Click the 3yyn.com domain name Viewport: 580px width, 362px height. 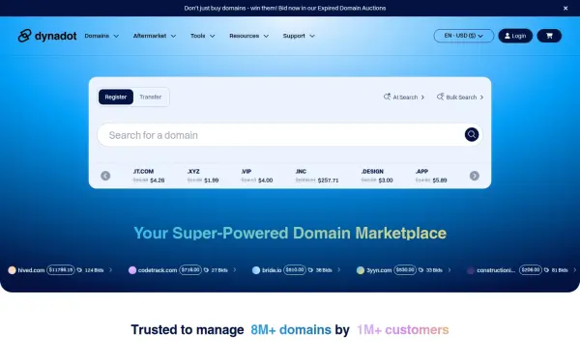(379, 270)
